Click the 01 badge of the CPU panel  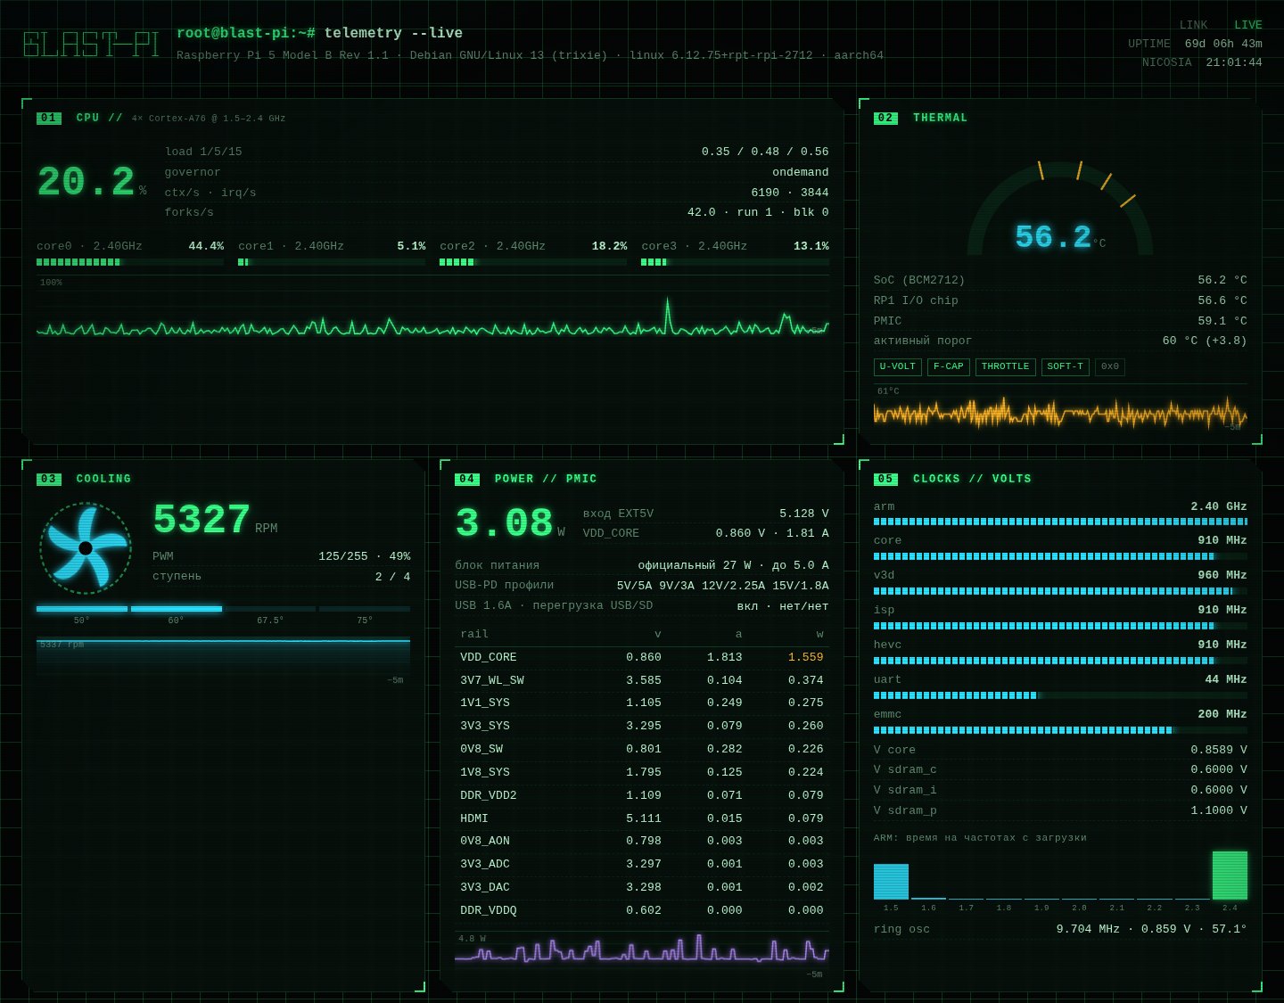coord(49,118)
